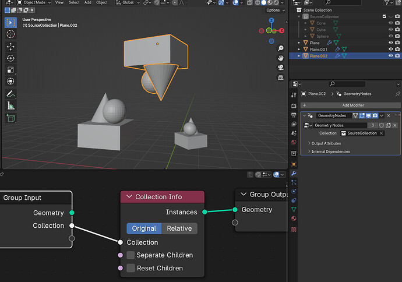
Task: Select the Annotate tool
Action: (x=10, y=94)
